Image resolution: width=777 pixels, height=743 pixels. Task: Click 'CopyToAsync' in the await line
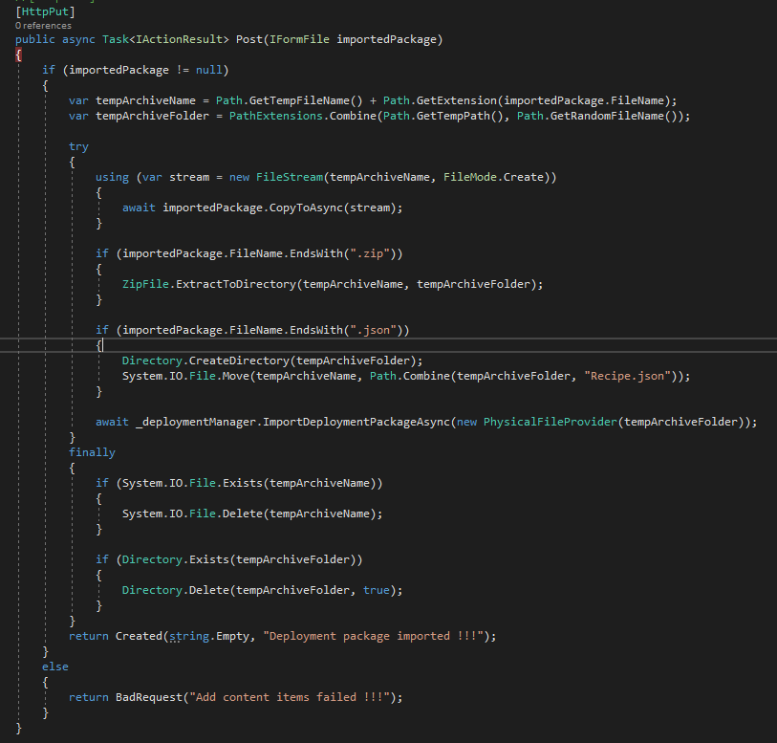[306, 208]
